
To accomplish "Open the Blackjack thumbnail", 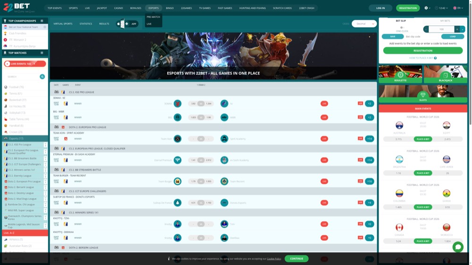I will tap(446, 74).
